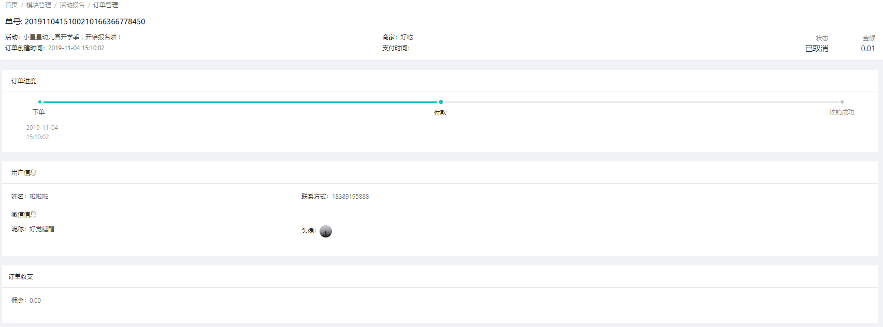
Task: Select the 下单 step label
Action: click(x=39, y=112)
